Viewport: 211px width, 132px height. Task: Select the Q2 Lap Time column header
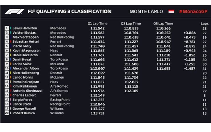(131, 24)
